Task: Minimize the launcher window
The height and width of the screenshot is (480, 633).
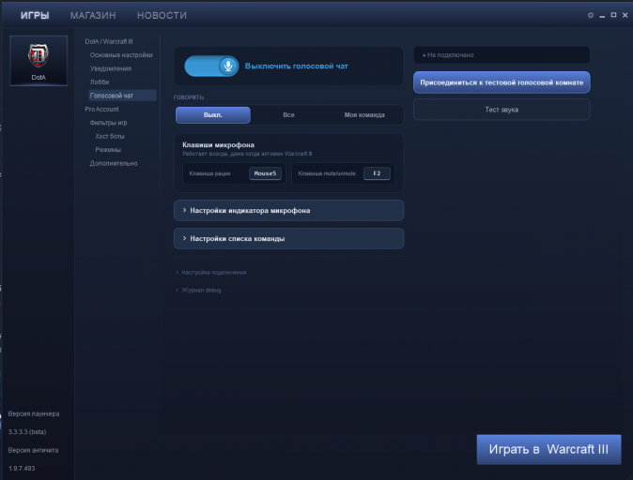Action: pyautogui.click(x=602, y=15)
